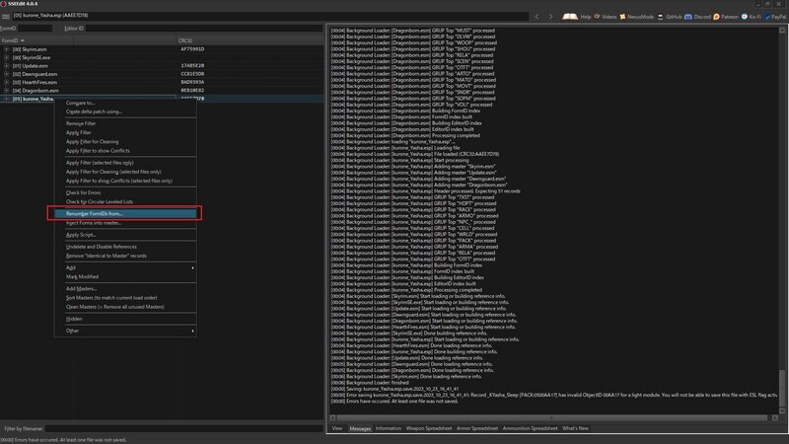Click scroll-left arrow of messages log
The height and width of the screenshot is (444, 789).
click(x=332, y=417)
